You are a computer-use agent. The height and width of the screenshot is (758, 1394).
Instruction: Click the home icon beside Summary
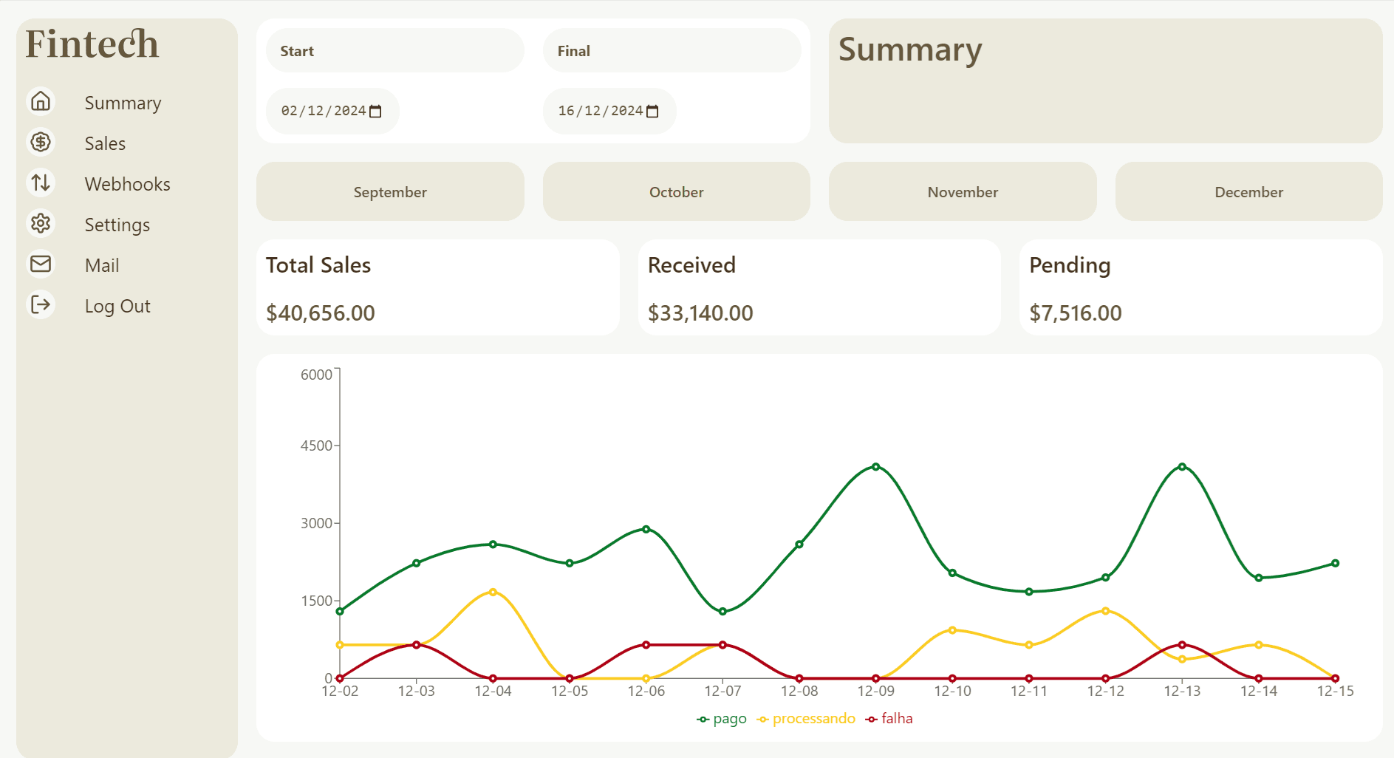point(41,101)
